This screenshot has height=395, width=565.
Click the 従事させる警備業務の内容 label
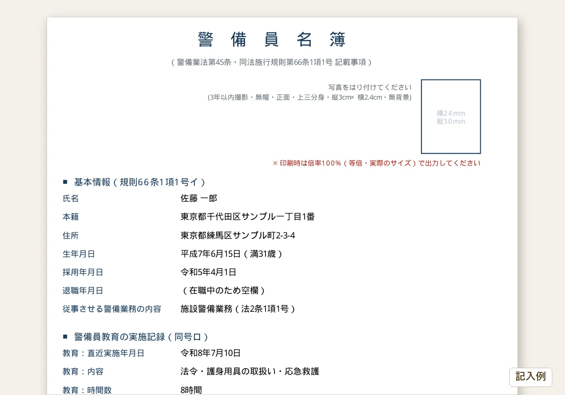click(112, 309)
